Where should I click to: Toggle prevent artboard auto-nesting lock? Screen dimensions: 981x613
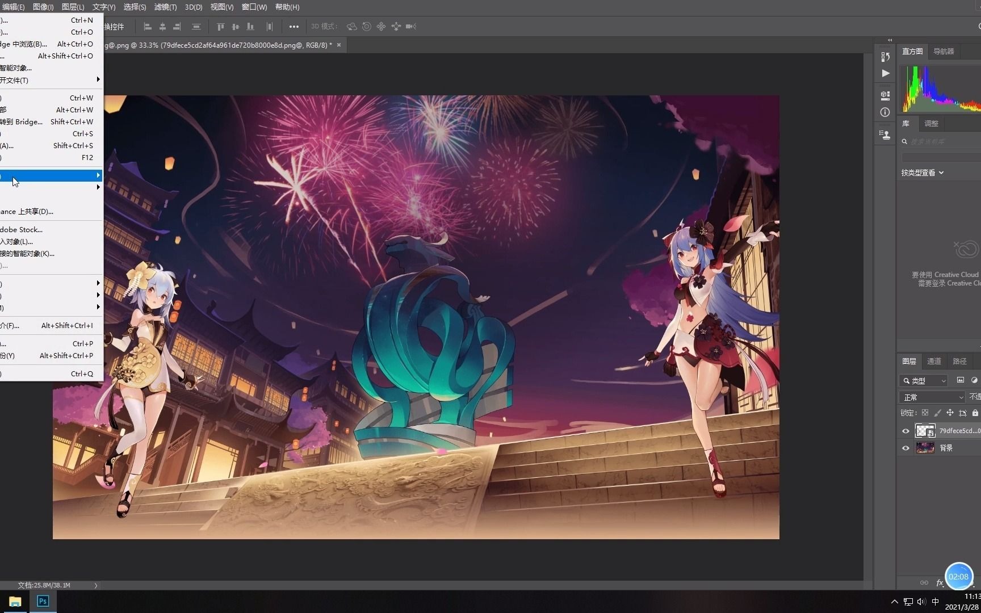(x=963, y=413)
